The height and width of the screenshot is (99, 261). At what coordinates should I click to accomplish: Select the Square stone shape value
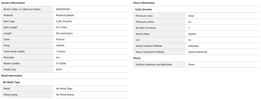coord(192,34)
